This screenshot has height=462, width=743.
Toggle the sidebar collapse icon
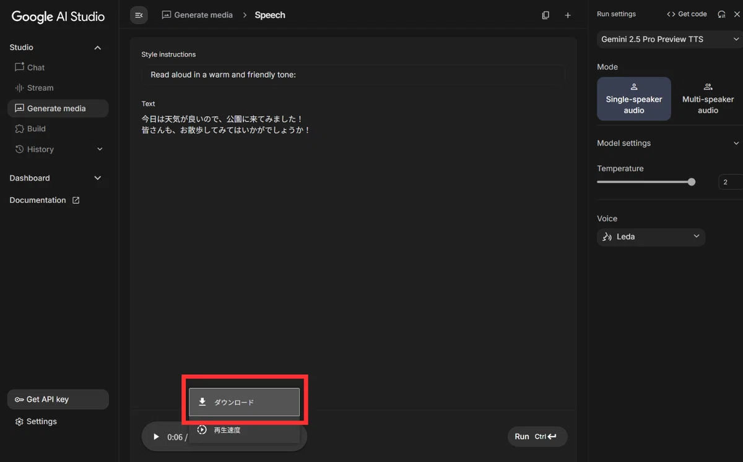139,15
